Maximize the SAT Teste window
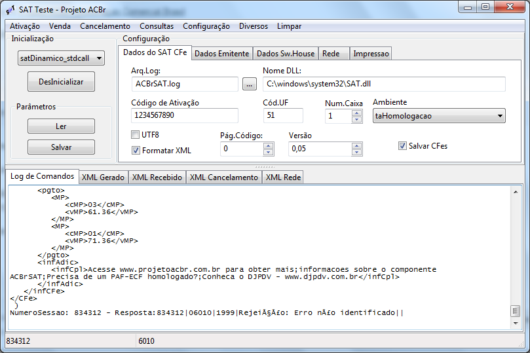 [x=485, y=7]
